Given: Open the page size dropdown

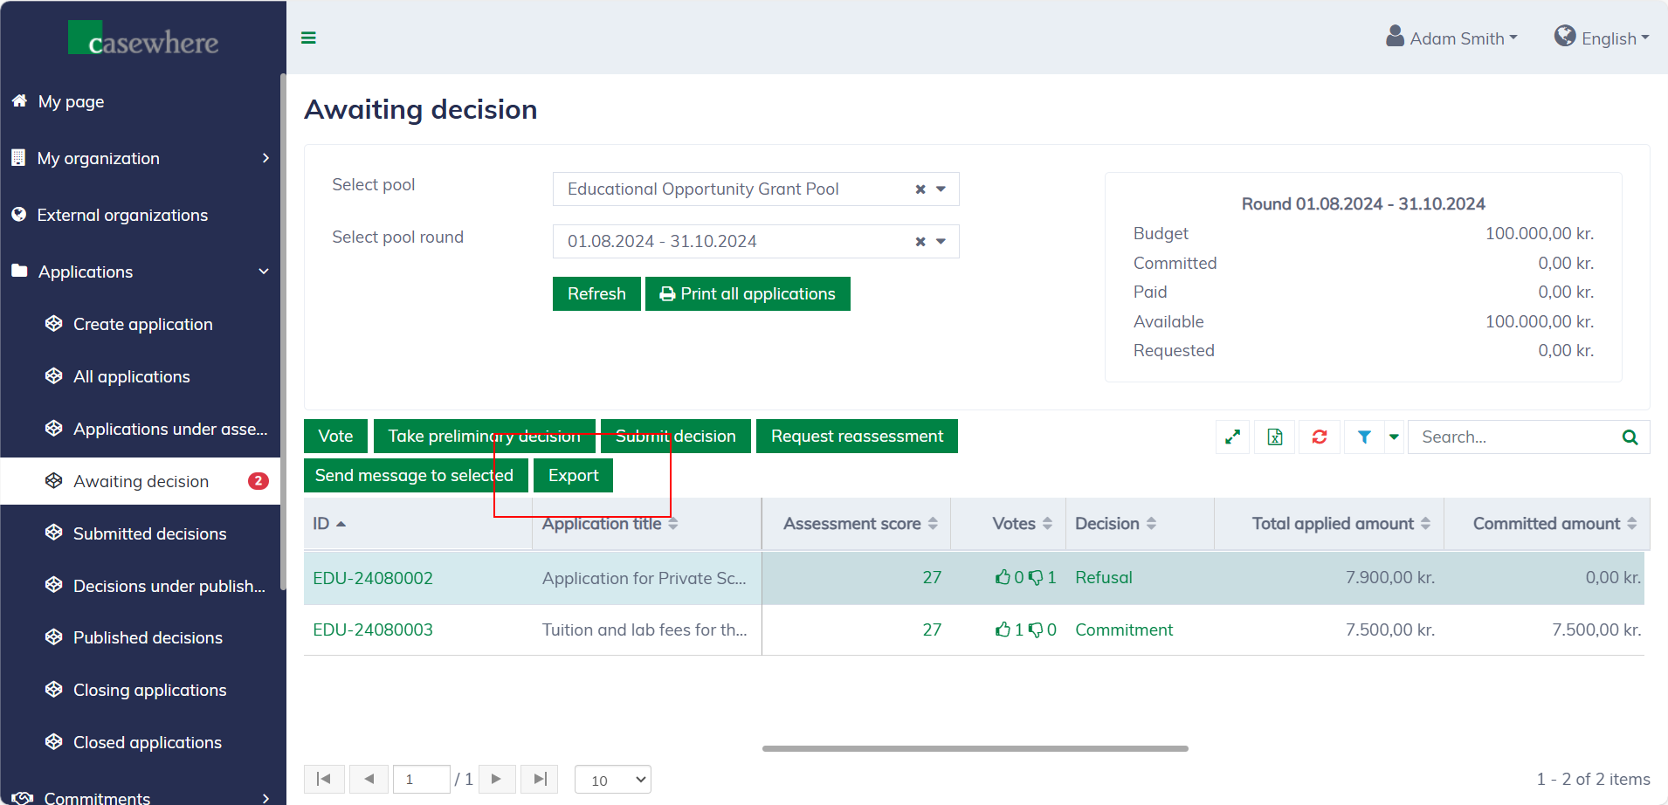Looking at the screenshot, I should [x=613, y=780].
